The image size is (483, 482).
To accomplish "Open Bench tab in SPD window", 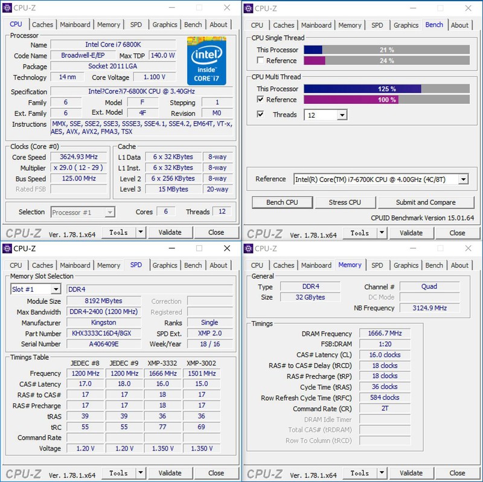I will (x=193, y=265).
